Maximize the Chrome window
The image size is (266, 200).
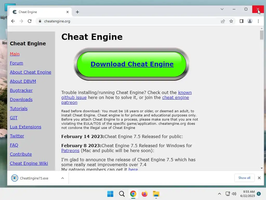pos(246,9)
